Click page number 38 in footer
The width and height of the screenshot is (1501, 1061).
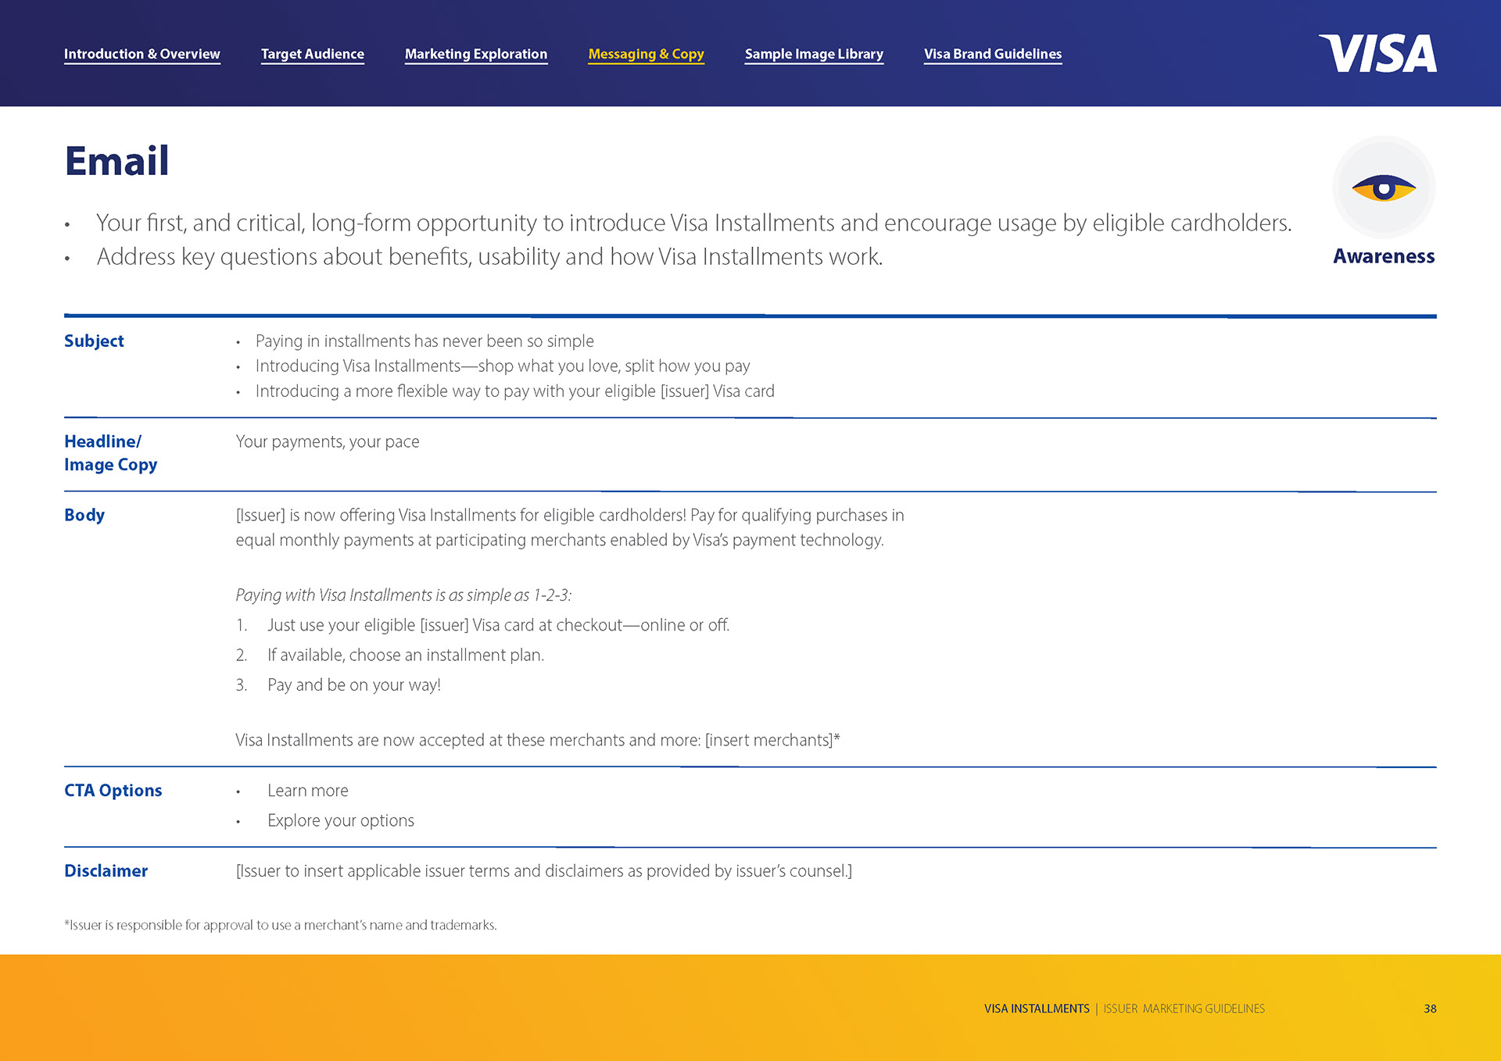pos(1430,1009)
